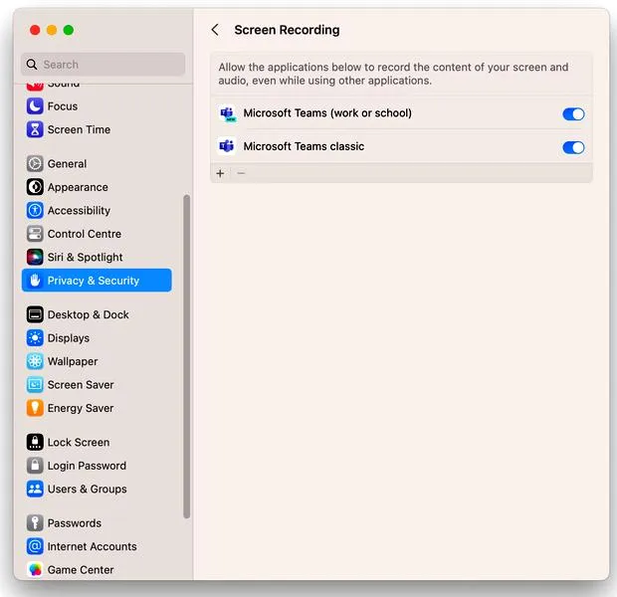
Task: Open Control Centre settings
Action: point(99,234)
